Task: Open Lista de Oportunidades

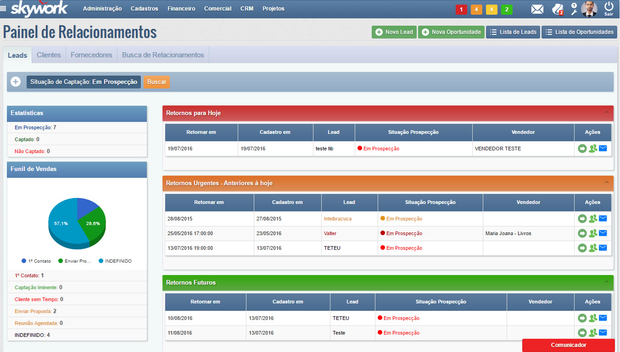Action: [579, 32]
